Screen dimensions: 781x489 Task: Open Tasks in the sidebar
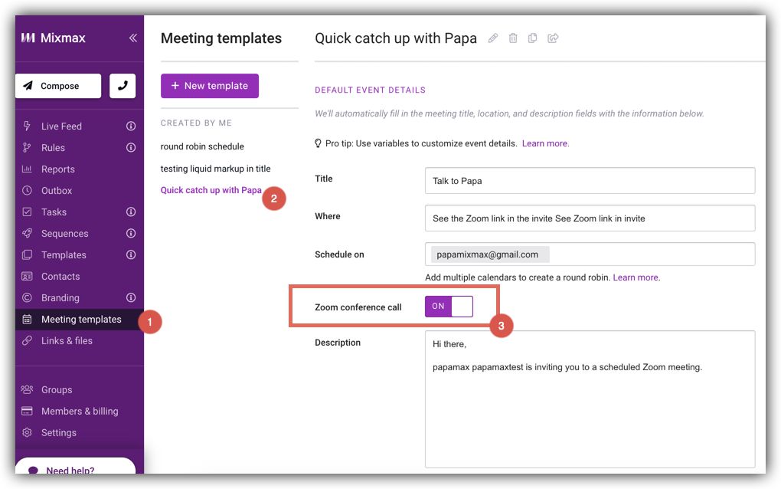coord(54,212)
